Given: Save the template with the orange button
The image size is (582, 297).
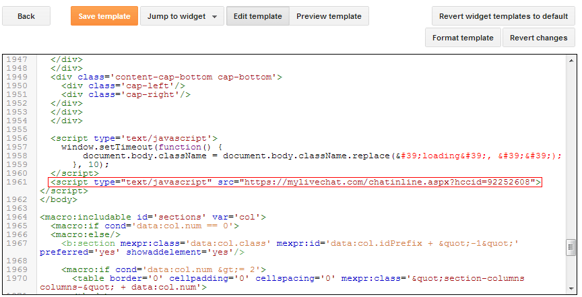Looking at the screenshot, I should (104, 16).
